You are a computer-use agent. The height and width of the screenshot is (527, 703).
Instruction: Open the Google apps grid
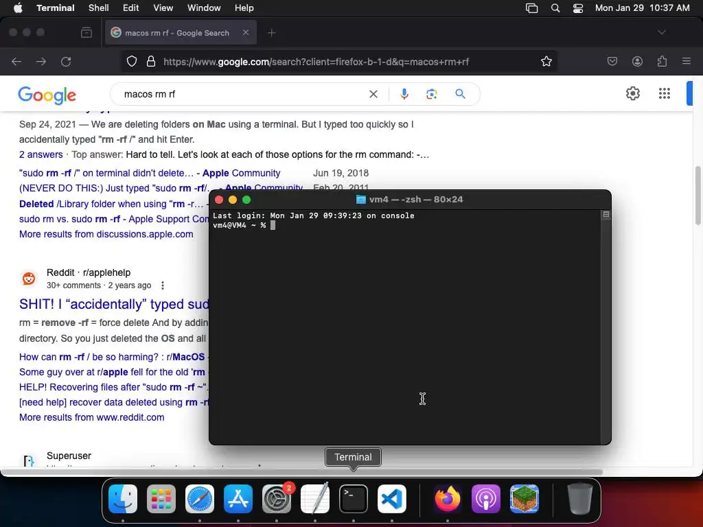click(665, 93)
